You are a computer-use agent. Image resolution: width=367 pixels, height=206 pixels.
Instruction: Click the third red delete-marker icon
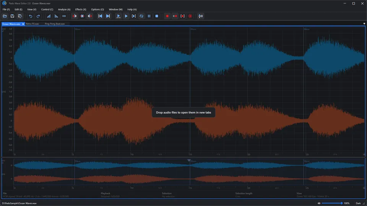point(90,16)
